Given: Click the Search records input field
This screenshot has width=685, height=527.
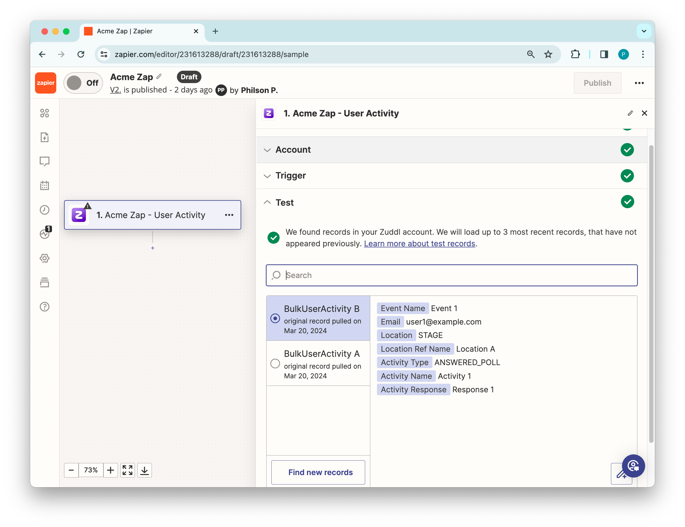Looking at the screenshot, I should click(452, 275).
